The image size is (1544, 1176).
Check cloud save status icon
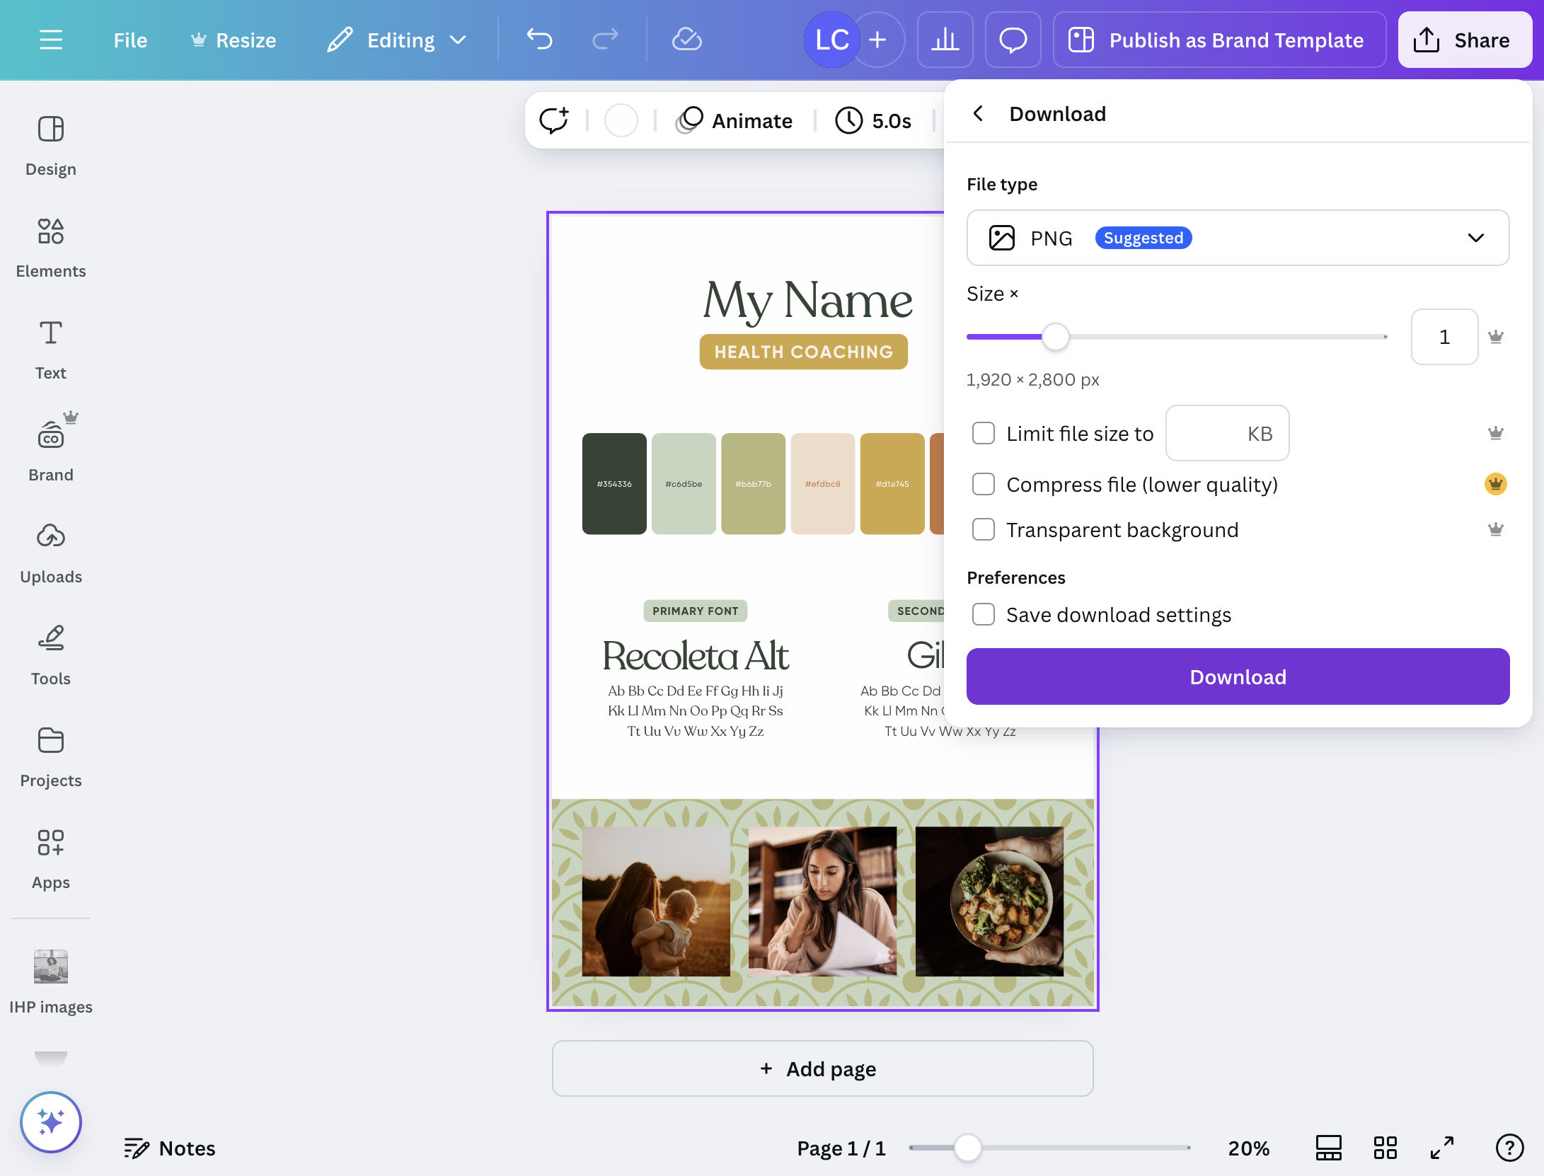point(686,40)
